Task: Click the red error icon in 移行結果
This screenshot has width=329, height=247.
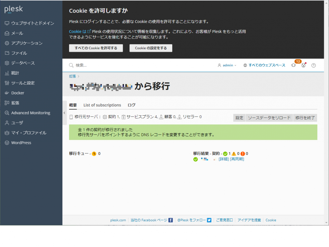Action: [x=243, y=154]
